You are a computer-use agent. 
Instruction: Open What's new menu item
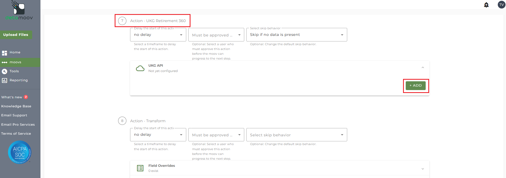pyautogui.click(x=12, y=97)
